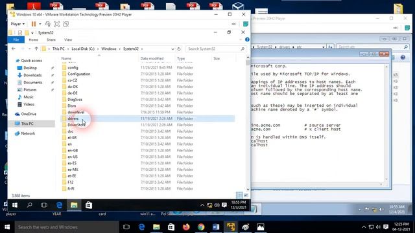Select the DriverStore folder
415x233 pixels.
pos(77,125)
